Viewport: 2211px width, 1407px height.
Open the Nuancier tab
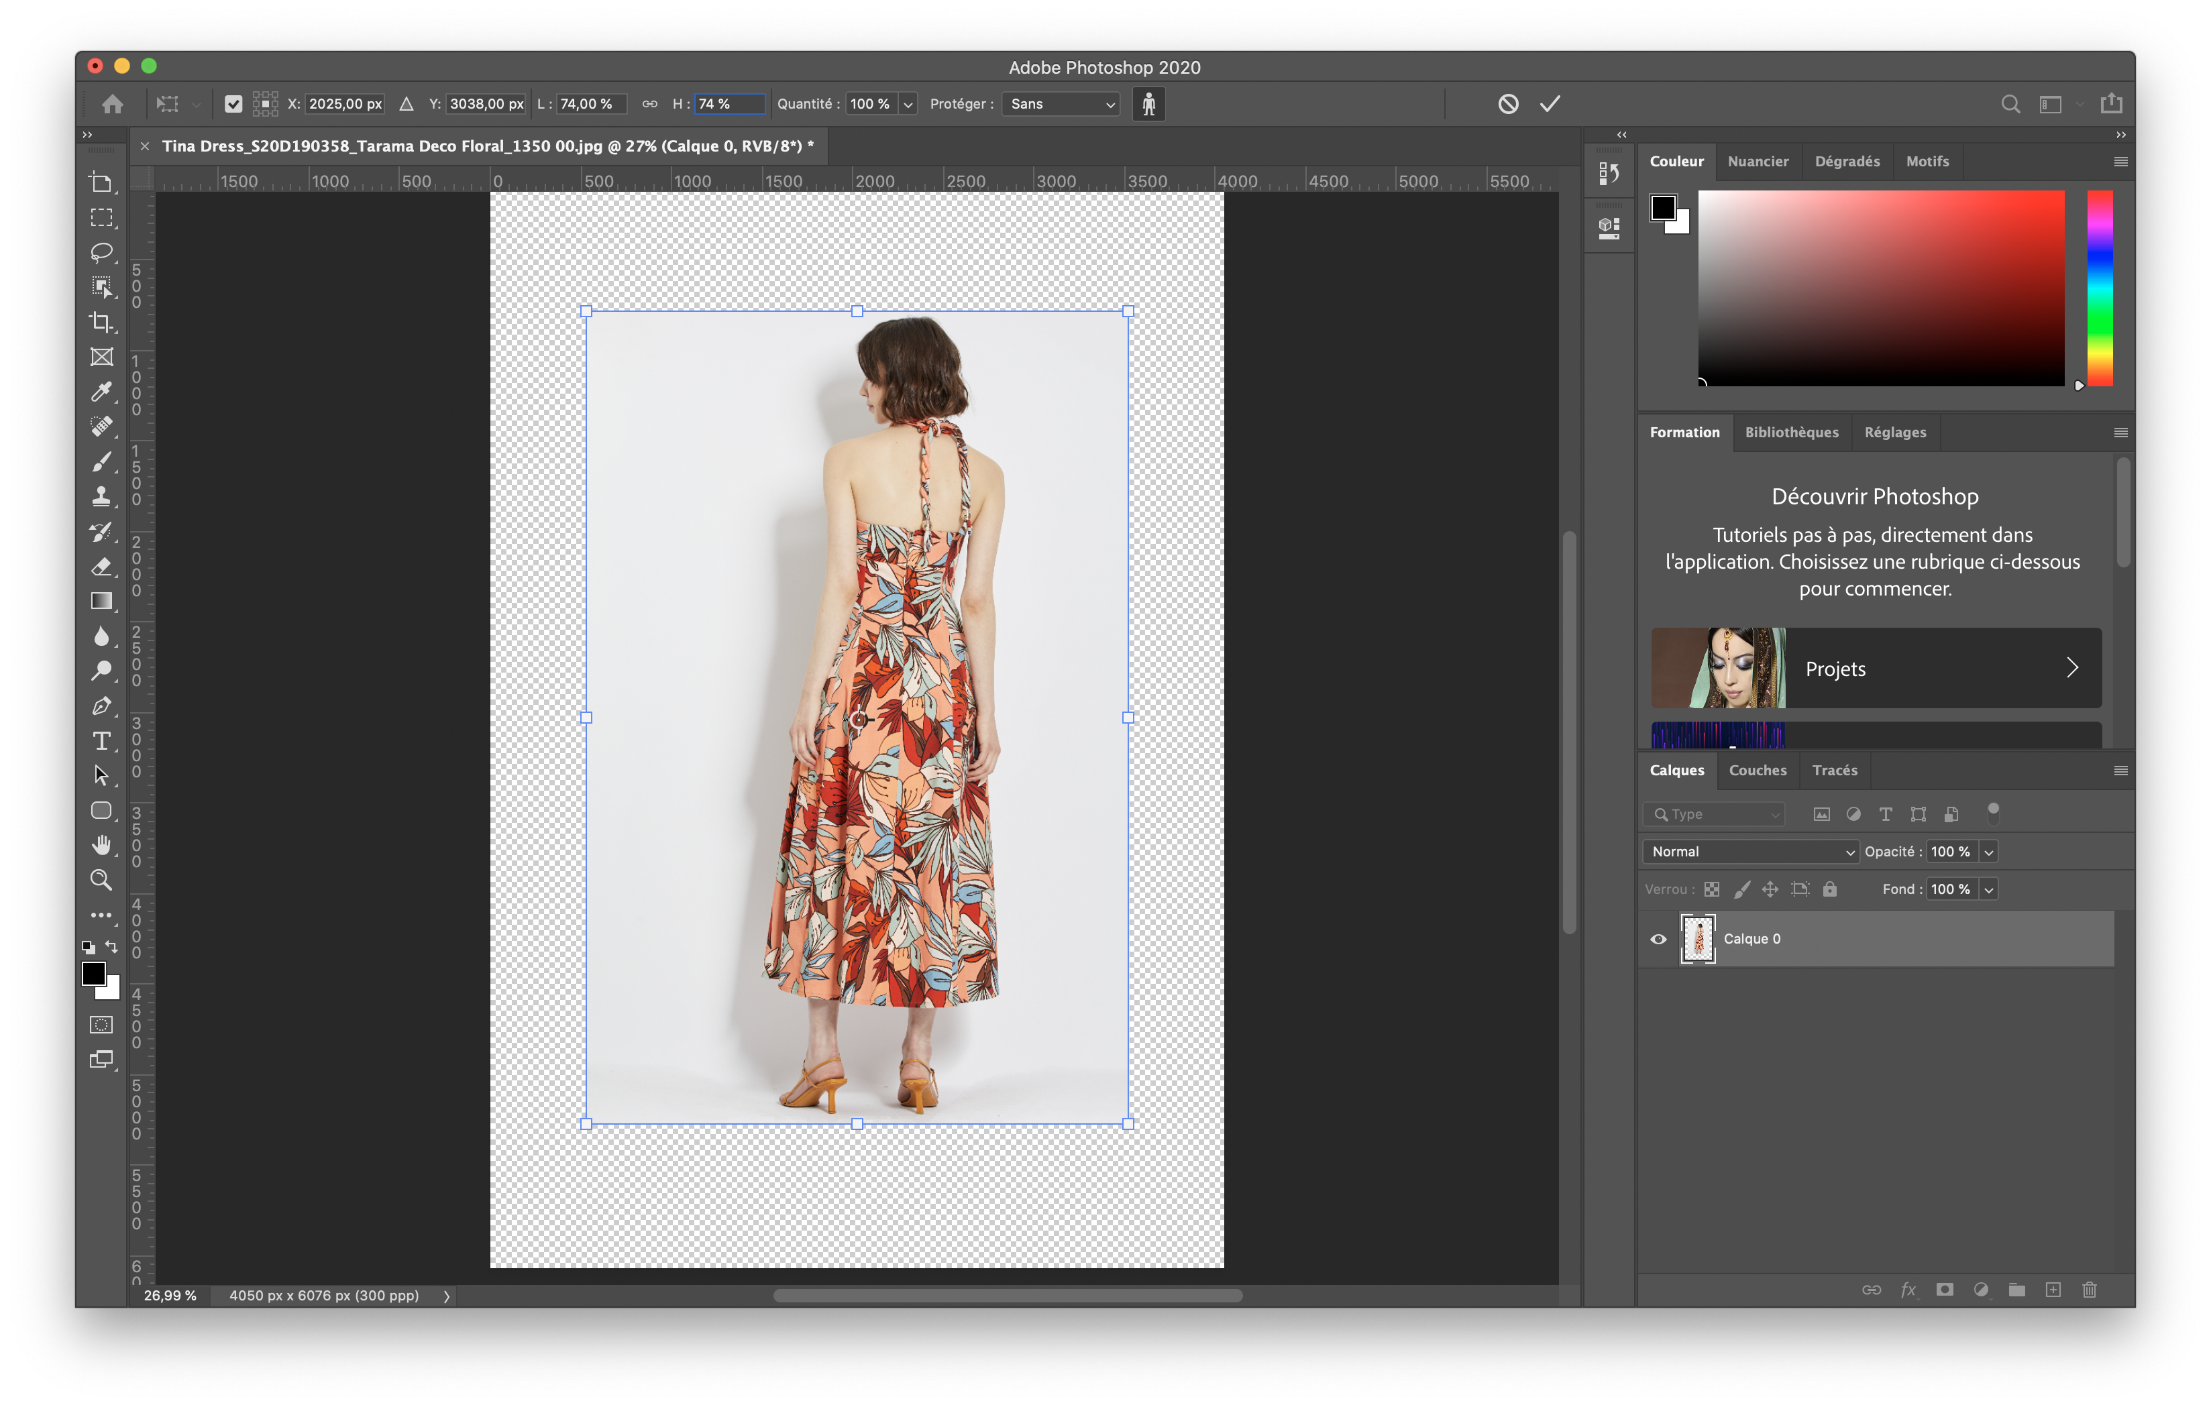pos(1758,162)
